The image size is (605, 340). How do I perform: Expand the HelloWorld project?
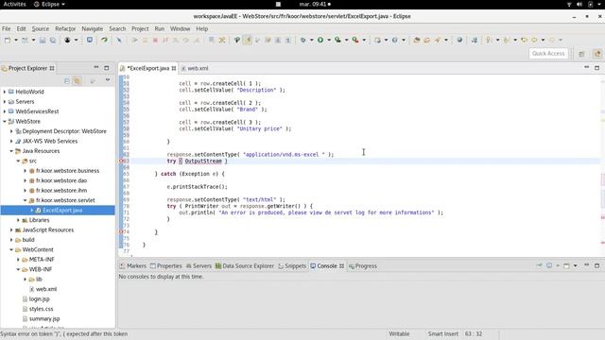coord(5,92)
